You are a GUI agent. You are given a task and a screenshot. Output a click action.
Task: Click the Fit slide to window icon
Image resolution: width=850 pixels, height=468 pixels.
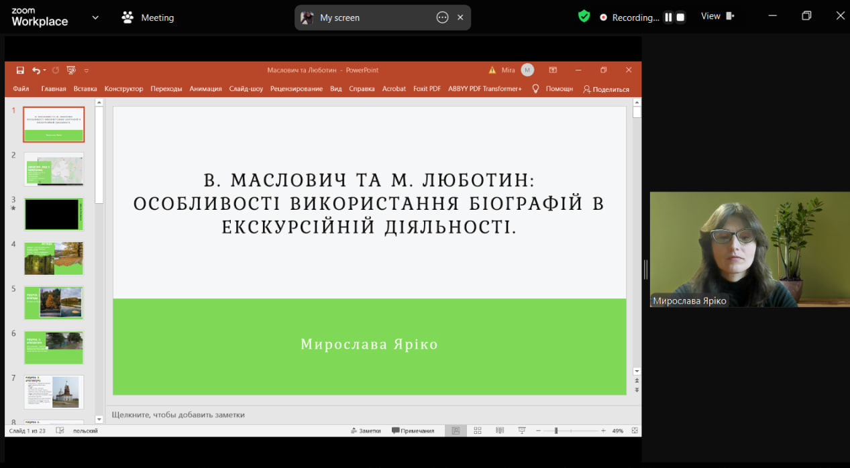tap(635, 430)
